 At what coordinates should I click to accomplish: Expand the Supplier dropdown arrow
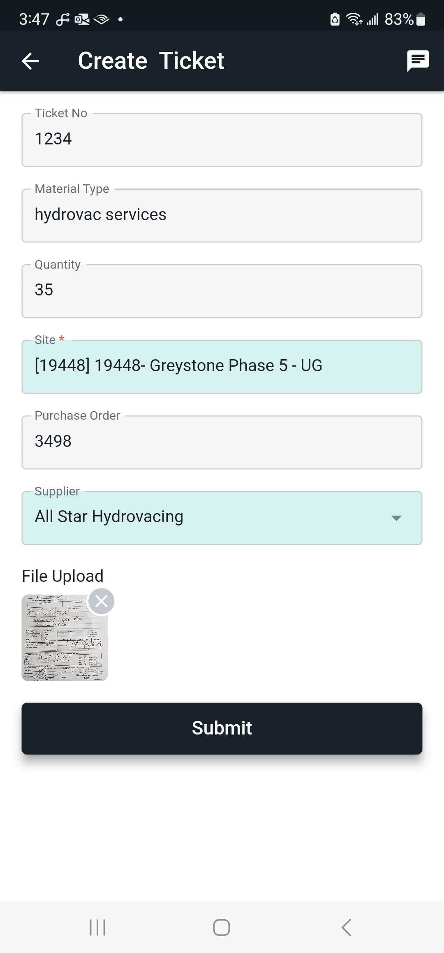(x=396, y=518)
